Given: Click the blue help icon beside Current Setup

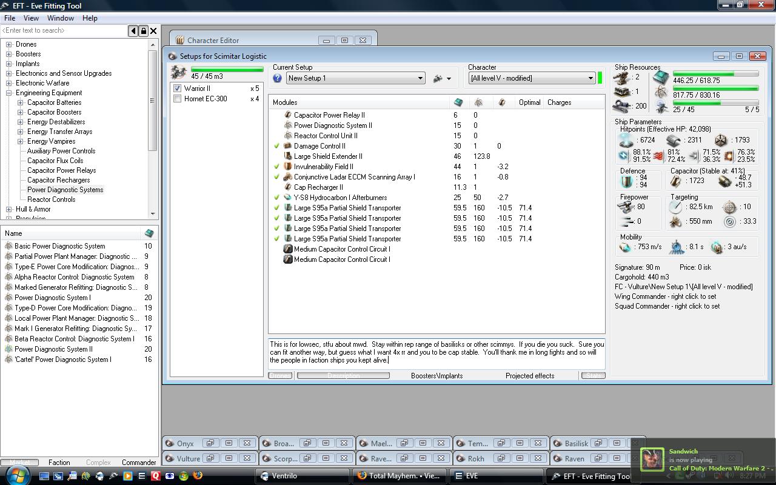Looking at the screenshot, I should pos(277,78).
